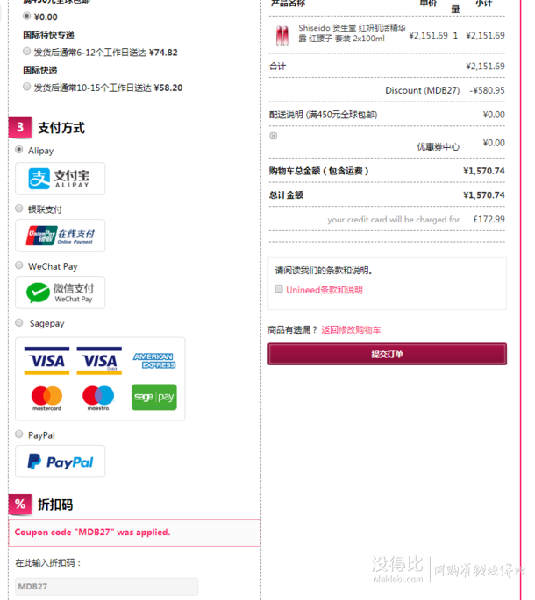Click the American Express card icon
Viewport: 535px width, 600px height.
pyautogui.click(x=154, y=361)
